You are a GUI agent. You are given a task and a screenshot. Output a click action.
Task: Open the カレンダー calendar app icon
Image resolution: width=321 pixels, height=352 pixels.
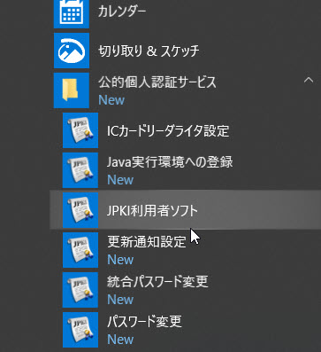click(72, 13)
